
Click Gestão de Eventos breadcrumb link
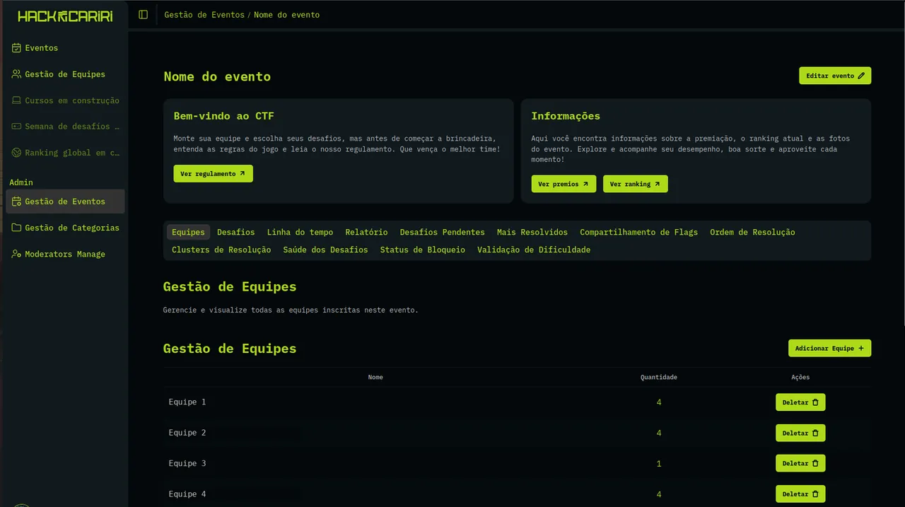pyautogui.click(x=204, y=15)
